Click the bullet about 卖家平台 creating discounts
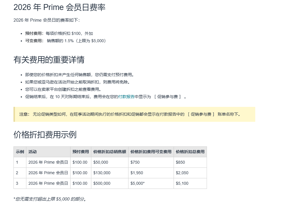281x207 pixels. (x=63, y=89)
